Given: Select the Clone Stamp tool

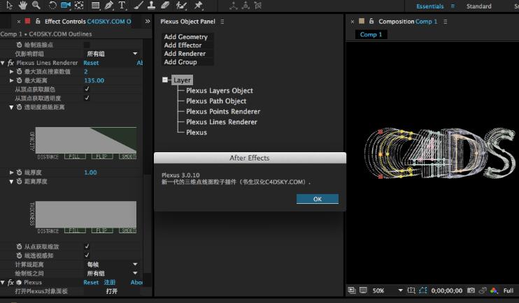Looking at the screenshot, I should pos(150,6).
